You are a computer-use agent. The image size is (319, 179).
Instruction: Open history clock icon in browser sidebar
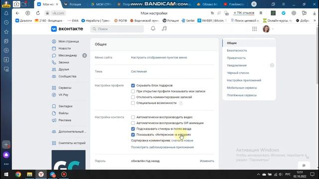(x=6, y=22)
